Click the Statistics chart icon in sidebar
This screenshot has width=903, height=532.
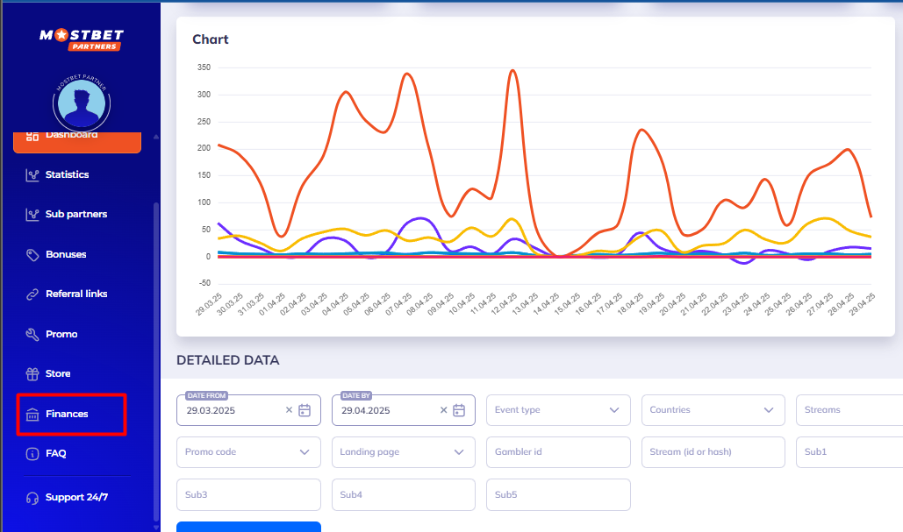tap(32, 175)
